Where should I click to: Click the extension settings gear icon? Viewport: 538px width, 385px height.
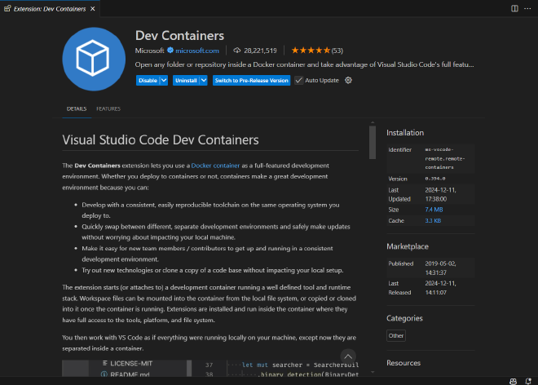click(348, 81)
